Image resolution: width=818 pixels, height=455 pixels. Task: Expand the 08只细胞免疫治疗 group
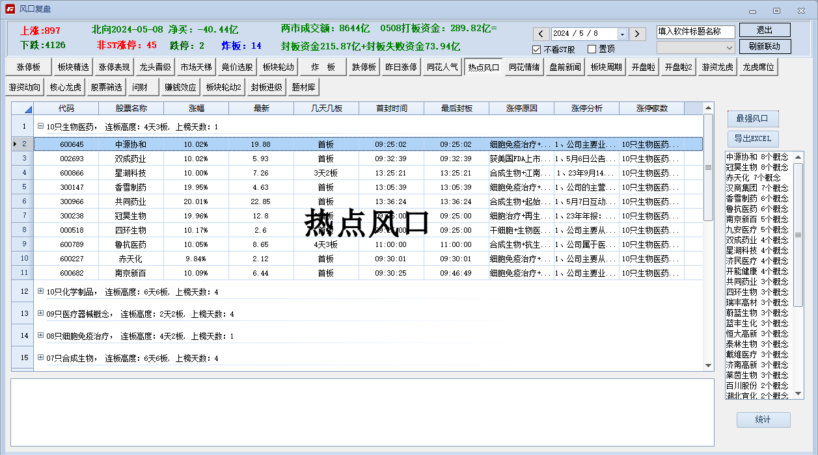40,336
